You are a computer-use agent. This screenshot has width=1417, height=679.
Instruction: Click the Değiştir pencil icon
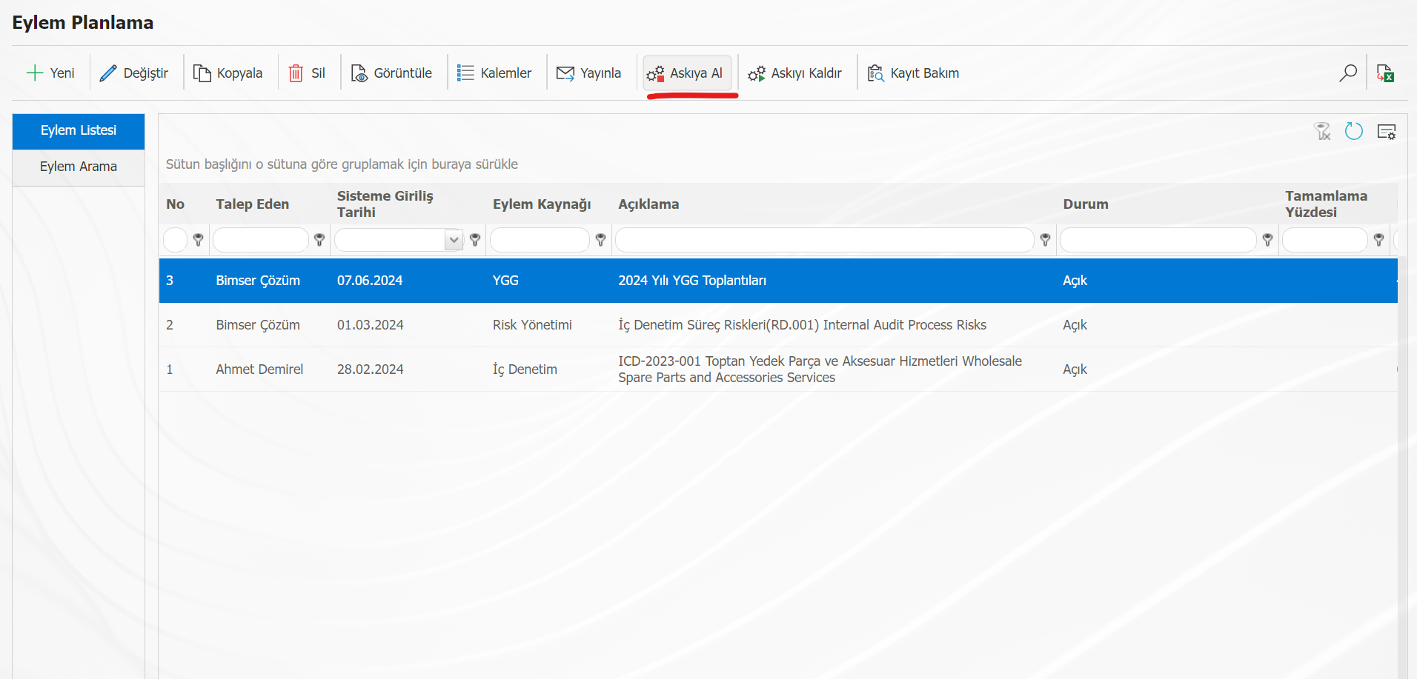[108, 73]
